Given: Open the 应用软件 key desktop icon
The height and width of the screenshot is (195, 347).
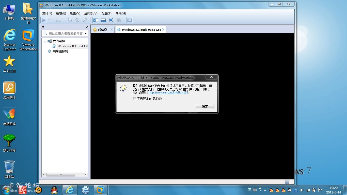Looking at the screenshot, I should (x=9, y=91).
